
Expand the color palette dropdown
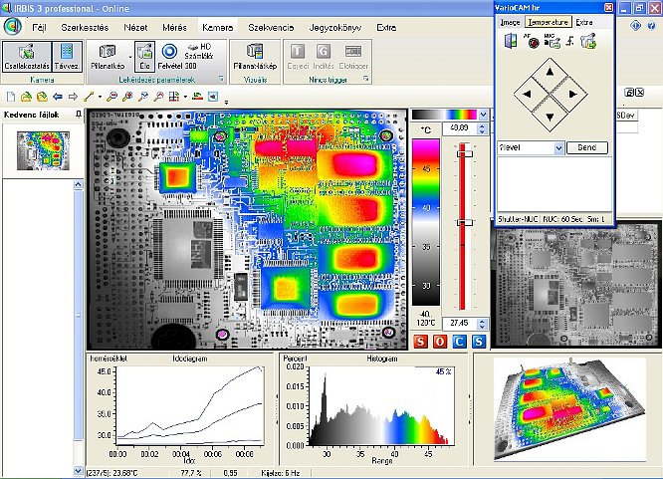483,114
